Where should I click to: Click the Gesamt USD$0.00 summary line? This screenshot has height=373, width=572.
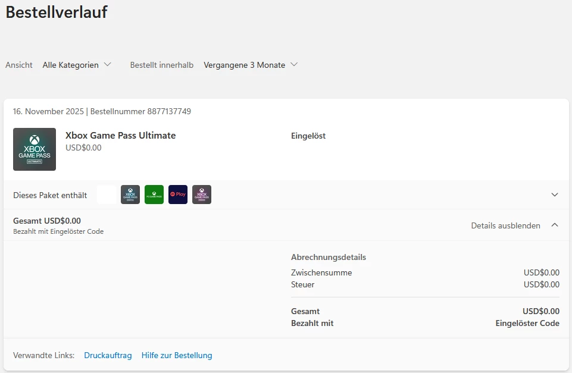(x=47, y=221)
